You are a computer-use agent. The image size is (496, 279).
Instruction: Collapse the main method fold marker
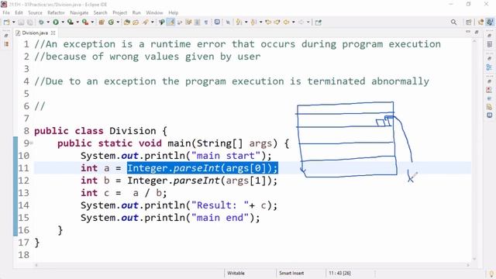coord(31,143)
